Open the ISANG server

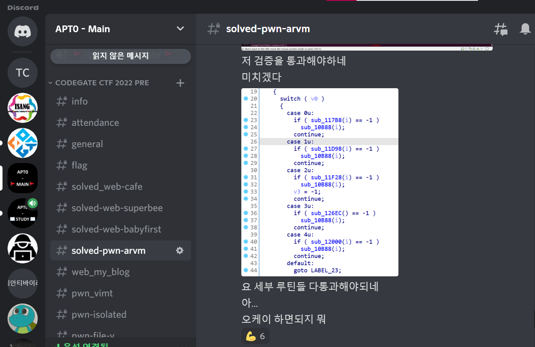[23, 108]
